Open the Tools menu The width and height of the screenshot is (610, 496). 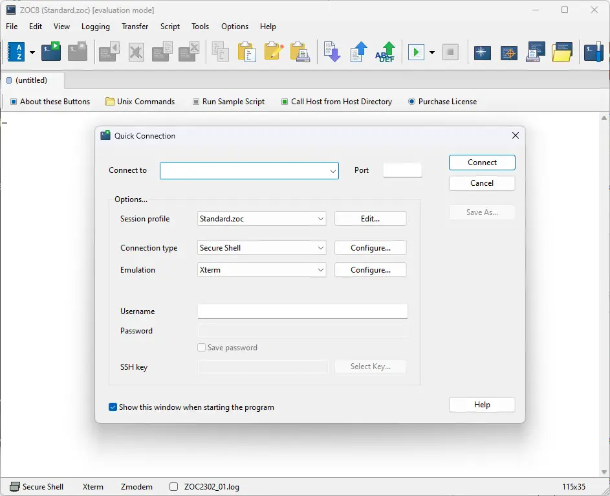(200, 27)
